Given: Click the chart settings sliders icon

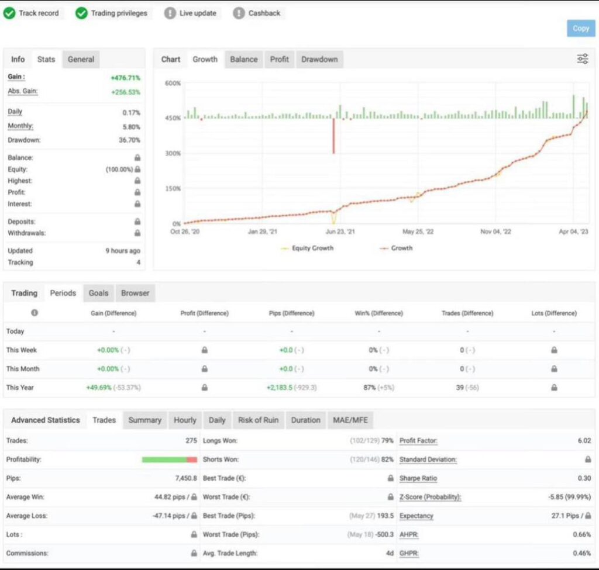Looking at the screenshot, I should point(582,58).
